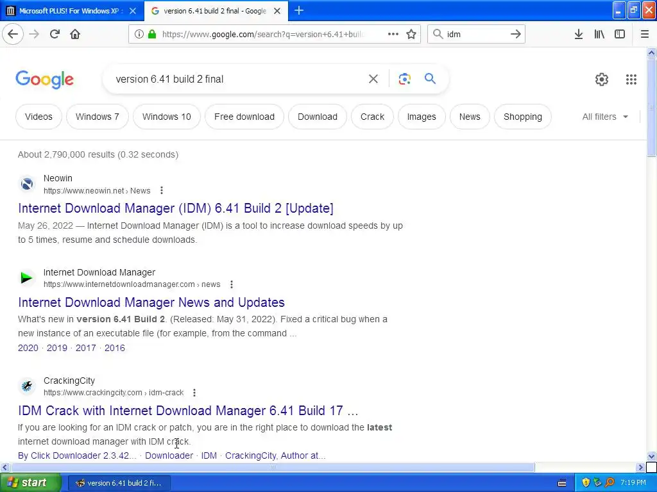Open Google quick settings gear
Image resolution: width=657 pixels, height=492 pixels.
(x=602, y=79)
